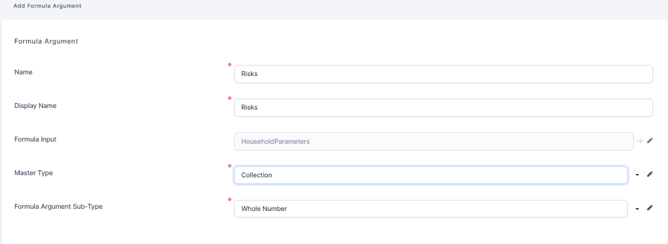Click the red required marker above Name field

(x=230, y=64)
